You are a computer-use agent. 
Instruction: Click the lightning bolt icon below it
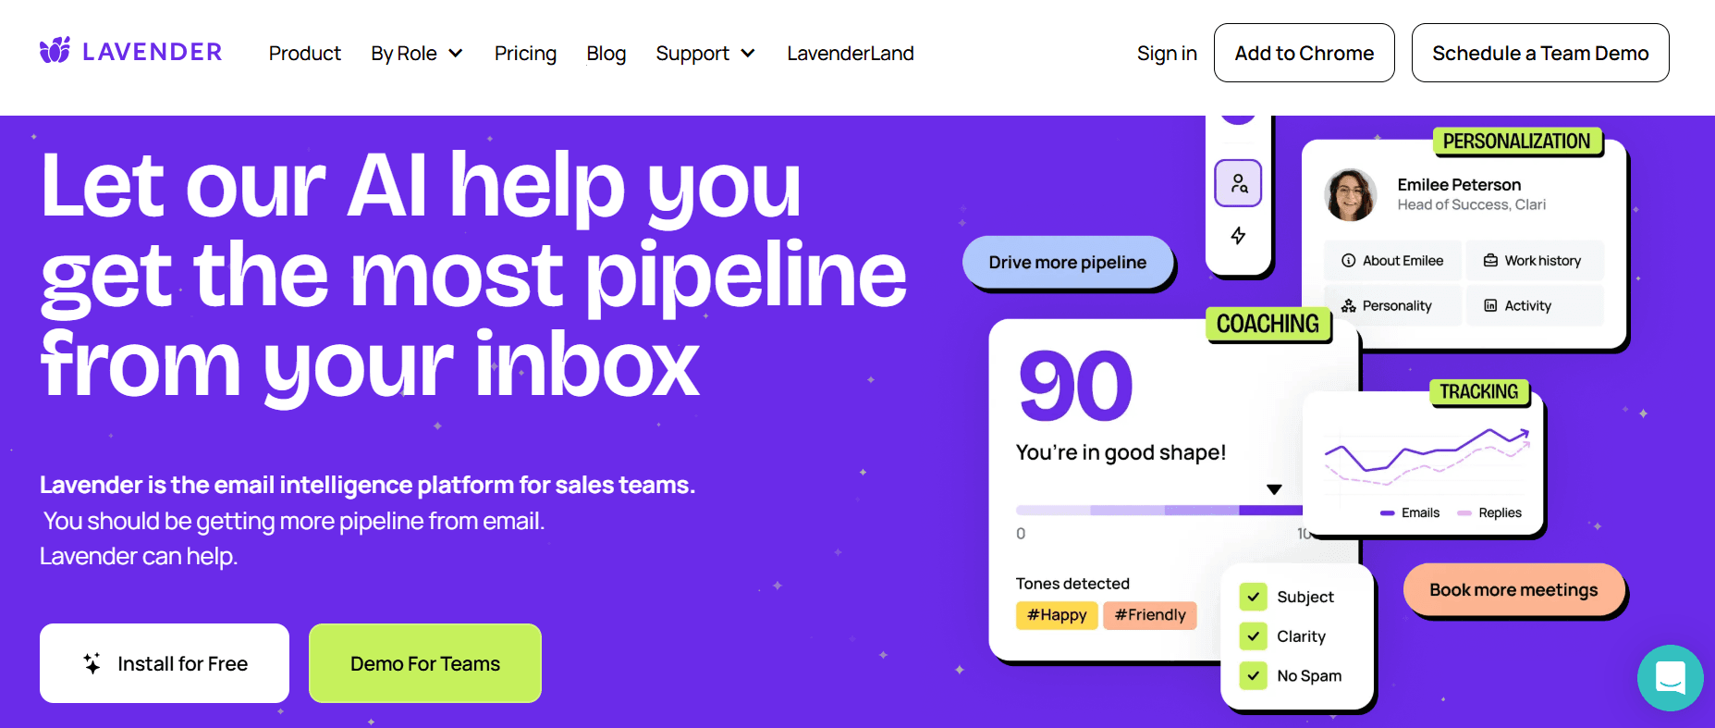(1238, 237)
